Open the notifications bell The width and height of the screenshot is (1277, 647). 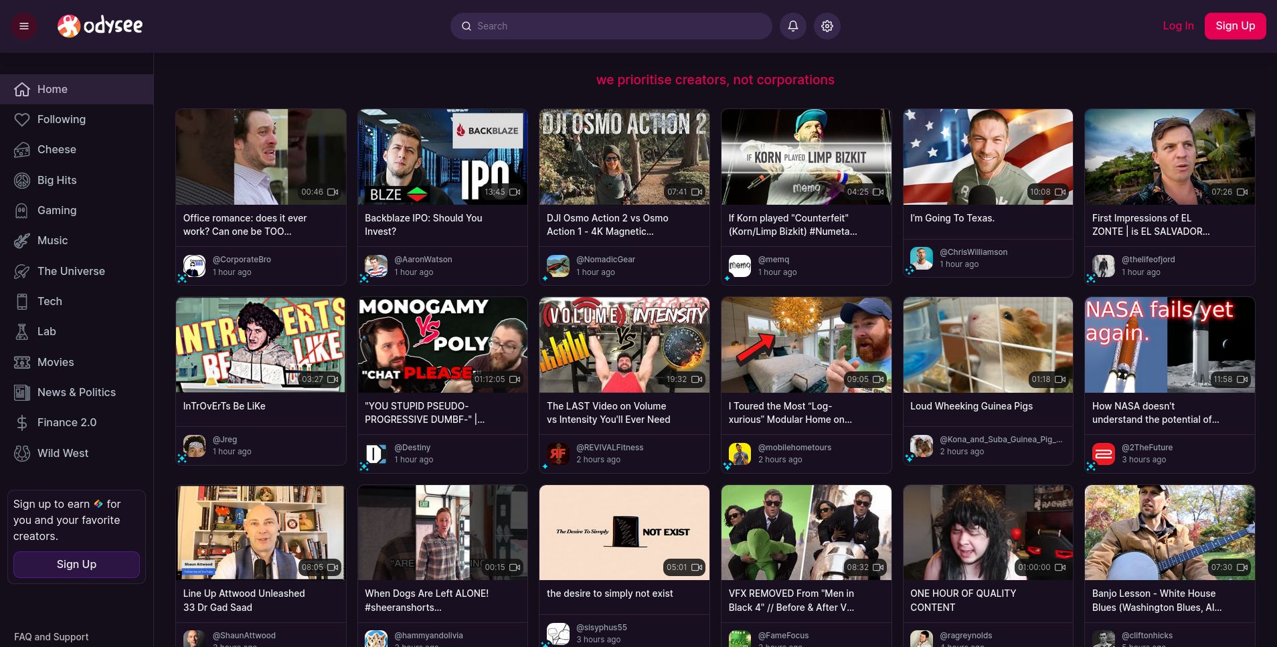(793, 26)
